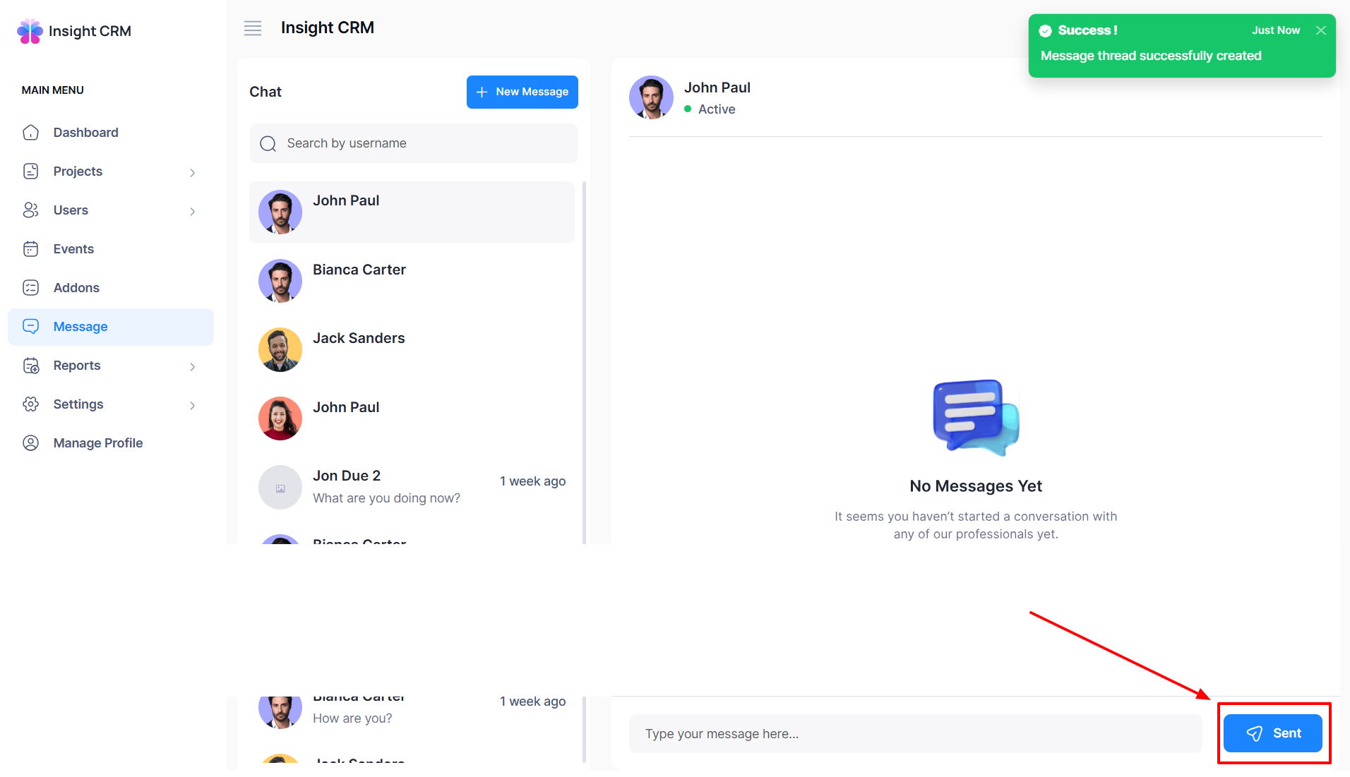Click the New Message button

pyautogui.click(x=522, y=92)
